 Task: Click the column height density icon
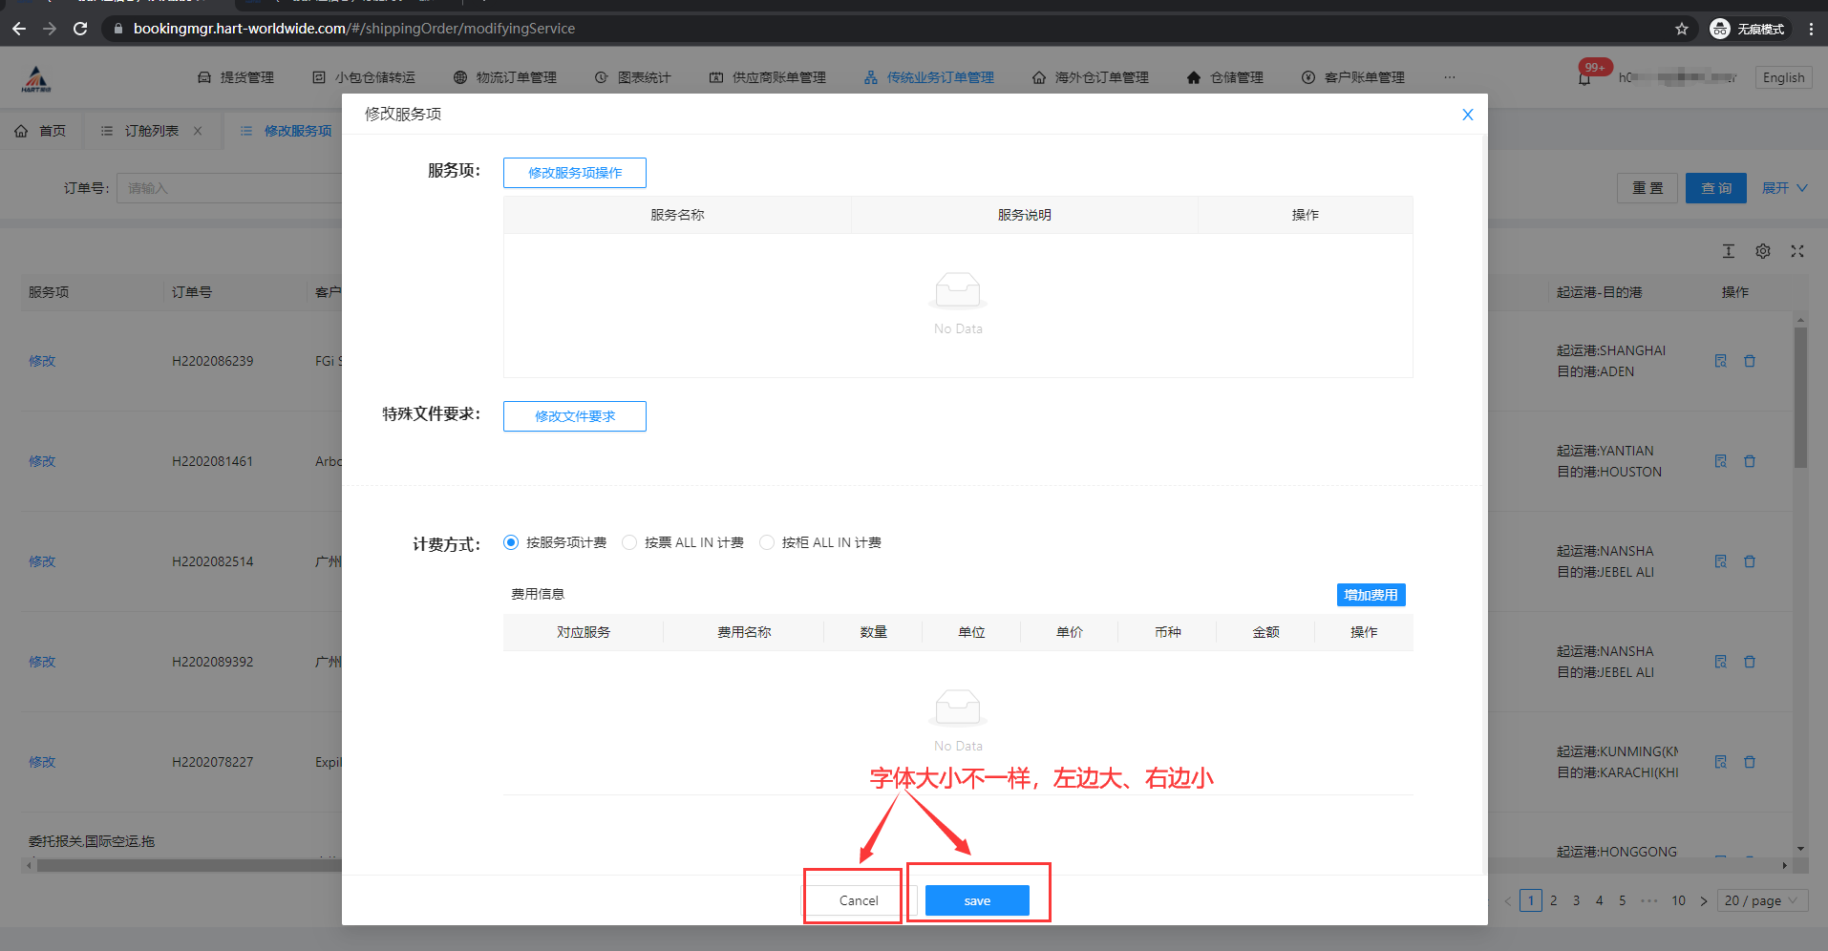tap(1728, 251)
